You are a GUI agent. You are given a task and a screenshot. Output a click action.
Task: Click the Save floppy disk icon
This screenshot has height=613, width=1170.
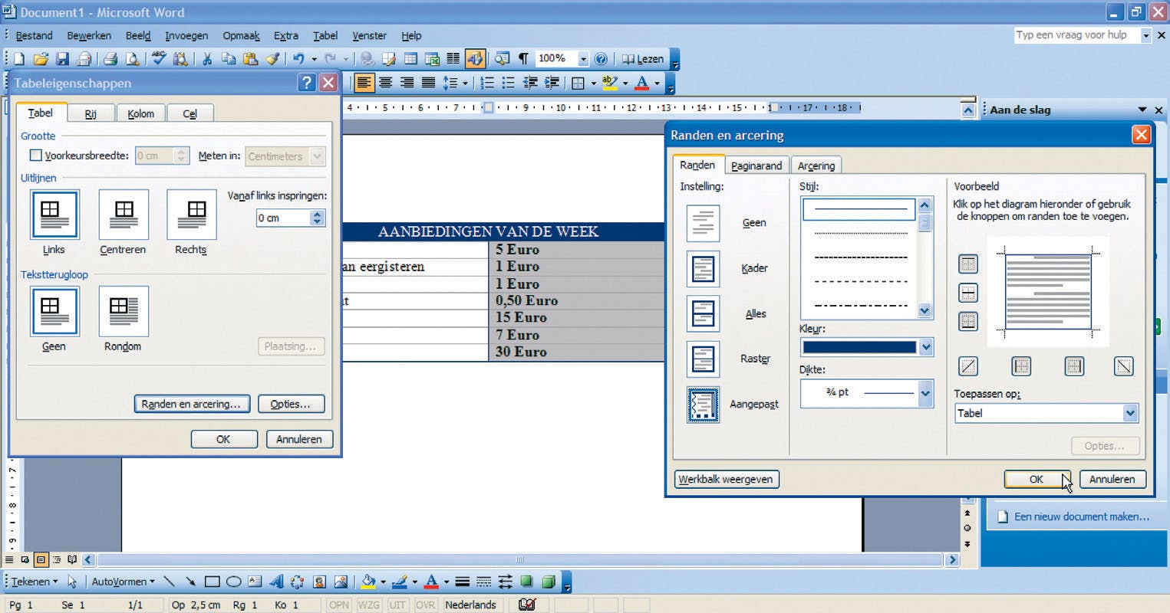[62, 59]
